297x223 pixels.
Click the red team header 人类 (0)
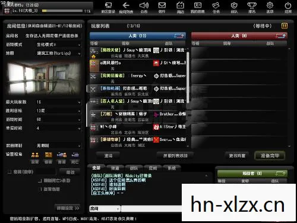239,36
